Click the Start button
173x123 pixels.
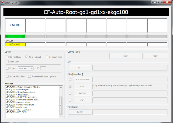(x=126, y=56)
